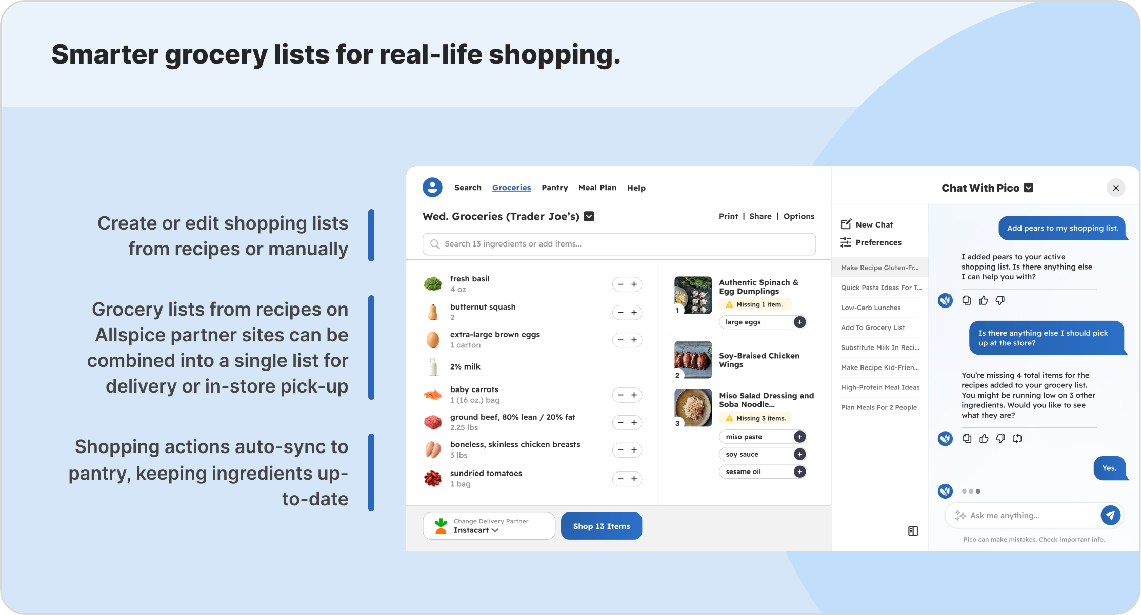Screen dimensions: 1141x615
Task: Click the Shop 13 Items button
Action: (x=601, y=526)
